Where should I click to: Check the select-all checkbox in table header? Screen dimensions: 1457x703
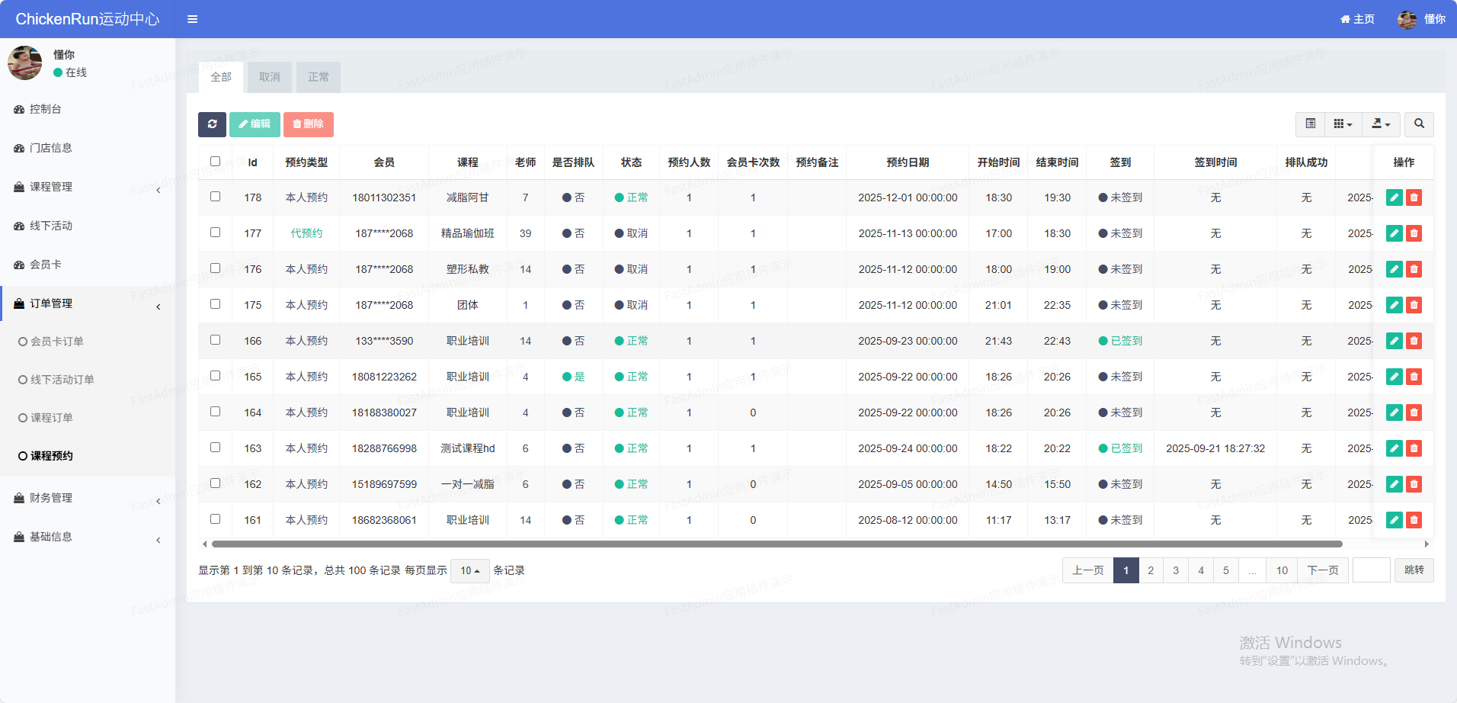pyautogui.click(x=216, y=162)
